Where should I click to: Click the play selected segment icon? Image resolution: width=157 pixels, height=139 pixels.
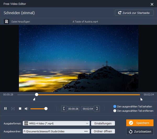13,109
